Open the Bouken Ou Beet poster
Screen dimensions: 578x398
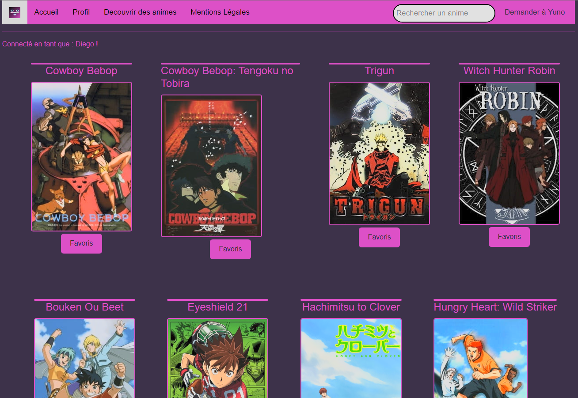click(x=84, y=358)
